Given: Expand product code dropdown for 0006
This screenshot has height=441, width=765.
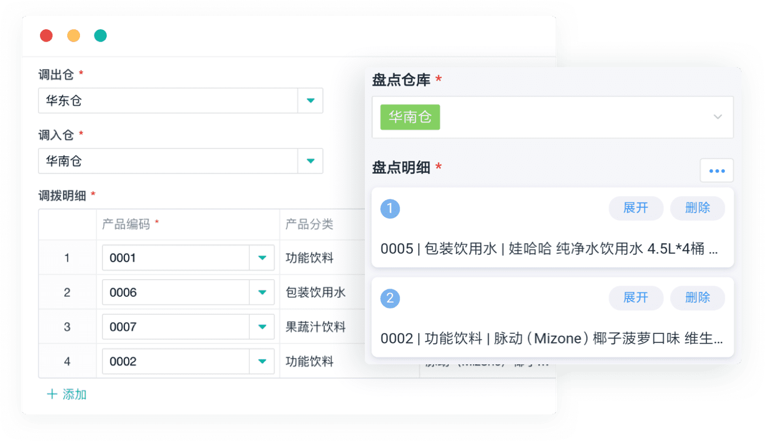Looking at the screenshot, I should pyautogui.click(x=262, y=292).
